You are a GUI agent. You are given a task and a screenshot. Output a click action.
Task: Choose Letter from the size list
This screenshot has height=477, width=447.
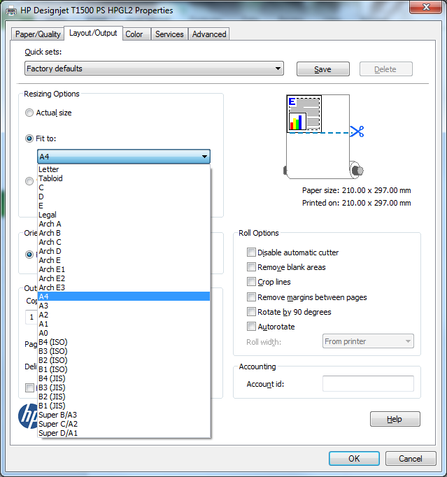tap(124, 169)
